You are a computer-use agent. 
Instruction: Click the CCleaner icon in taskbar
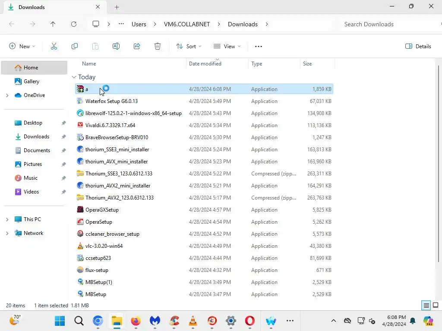(174, 321)
